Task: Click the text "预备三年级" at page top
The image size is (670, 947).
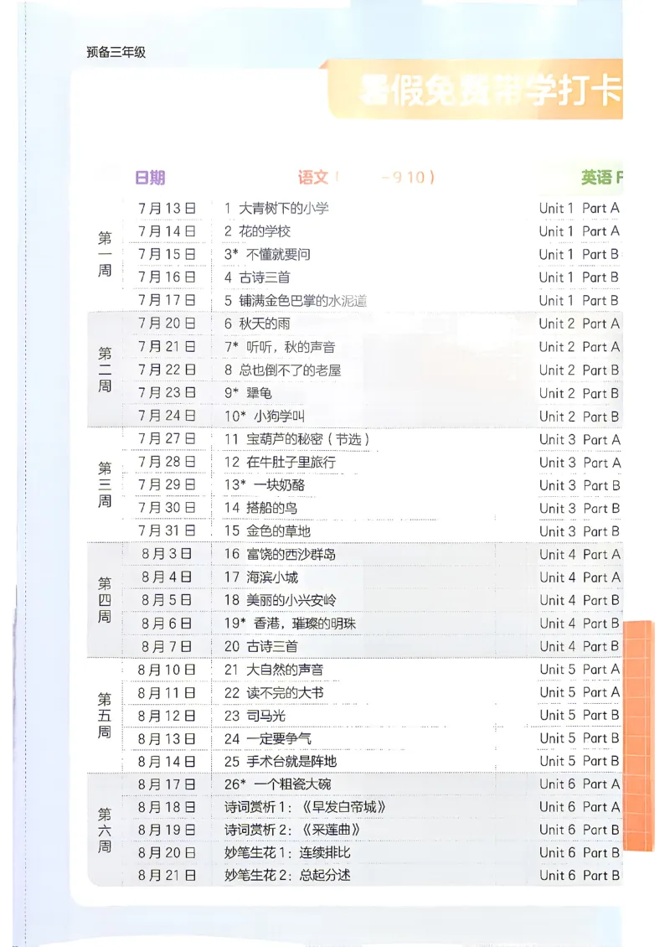Action: coord(116,52)
